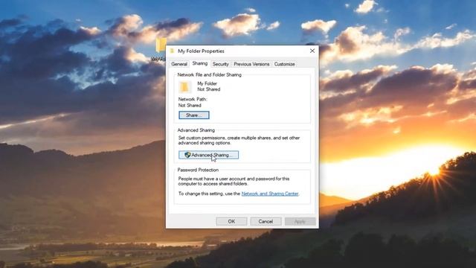Viewport: 476px width, 268px height.
Task: Click the folder icon in the title bar
Action: click(x=172, y=51)
